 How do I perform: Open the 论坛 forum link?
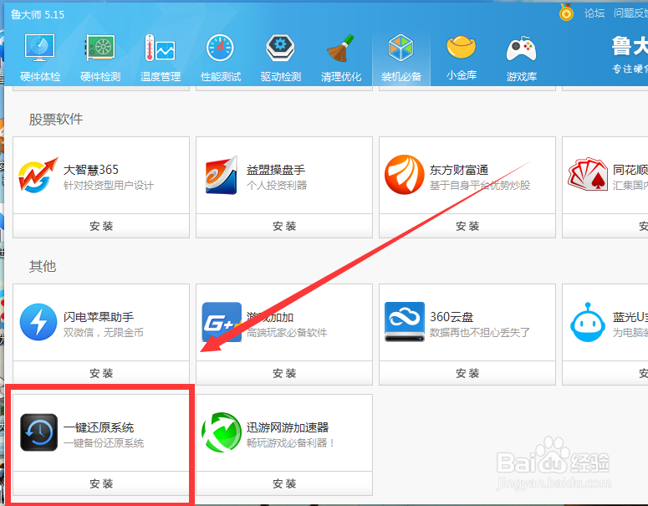(594, 13)
